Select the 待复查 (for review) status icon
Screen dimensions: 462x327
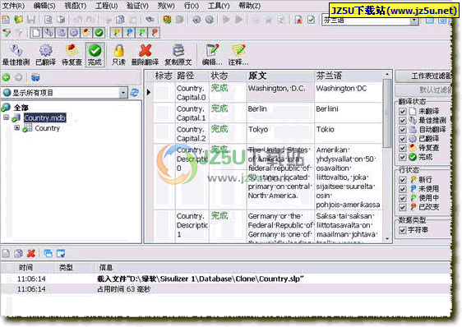(x=72, y=54)
